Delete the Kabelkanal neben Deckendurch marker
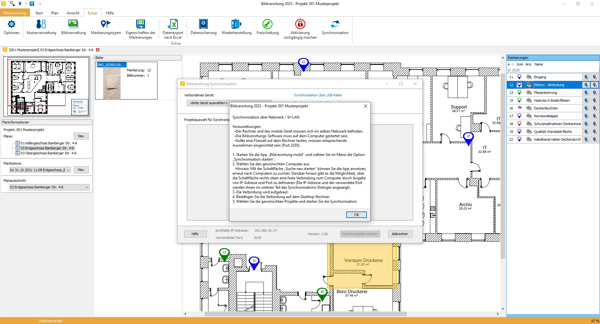 tap(594, 139)
